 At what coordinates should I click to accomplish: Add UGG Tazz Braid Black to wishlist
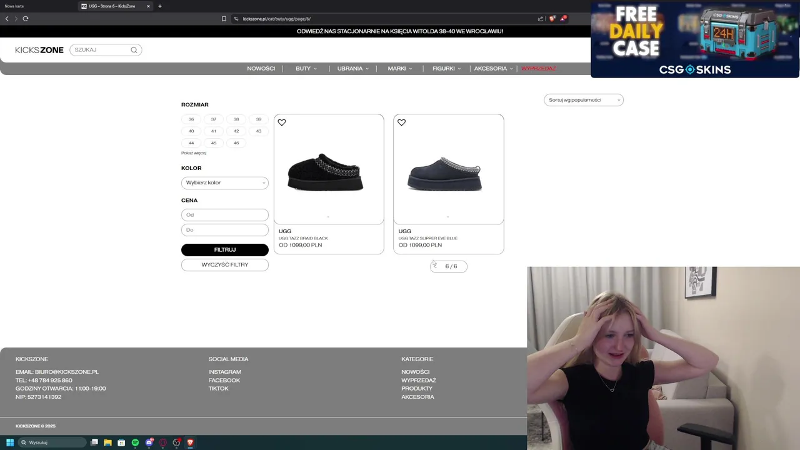(282, 122)
